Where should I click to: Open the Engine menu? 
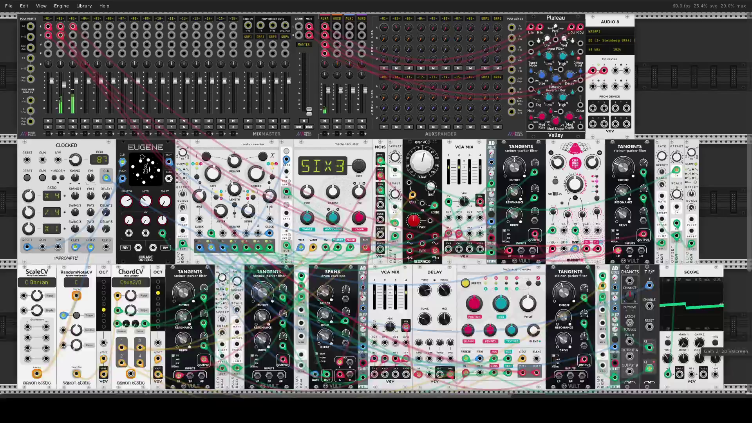tap(61, 6)
